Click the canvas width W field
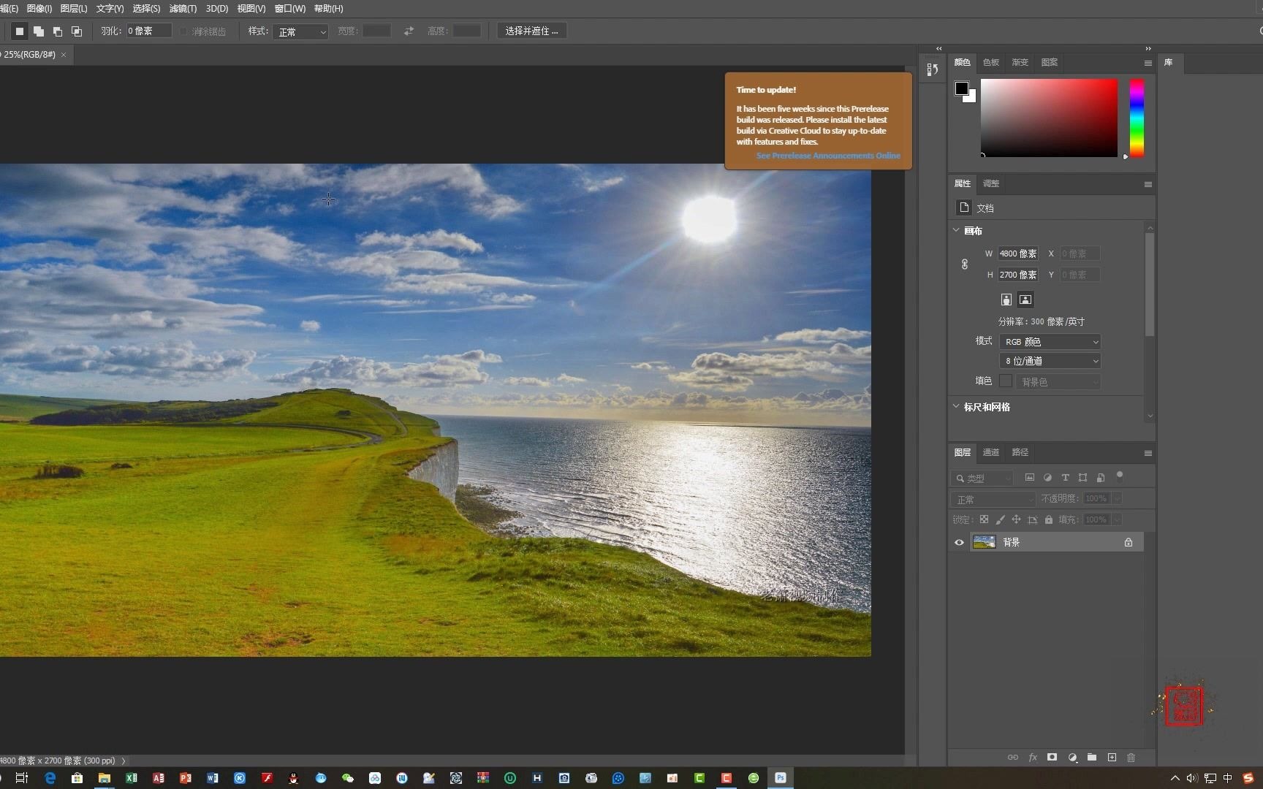Screen dimensions: 1263x789 [1018, 254]
